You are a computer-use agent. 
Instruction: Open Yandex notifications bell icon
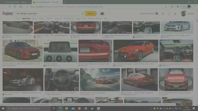tap(175, 14)
